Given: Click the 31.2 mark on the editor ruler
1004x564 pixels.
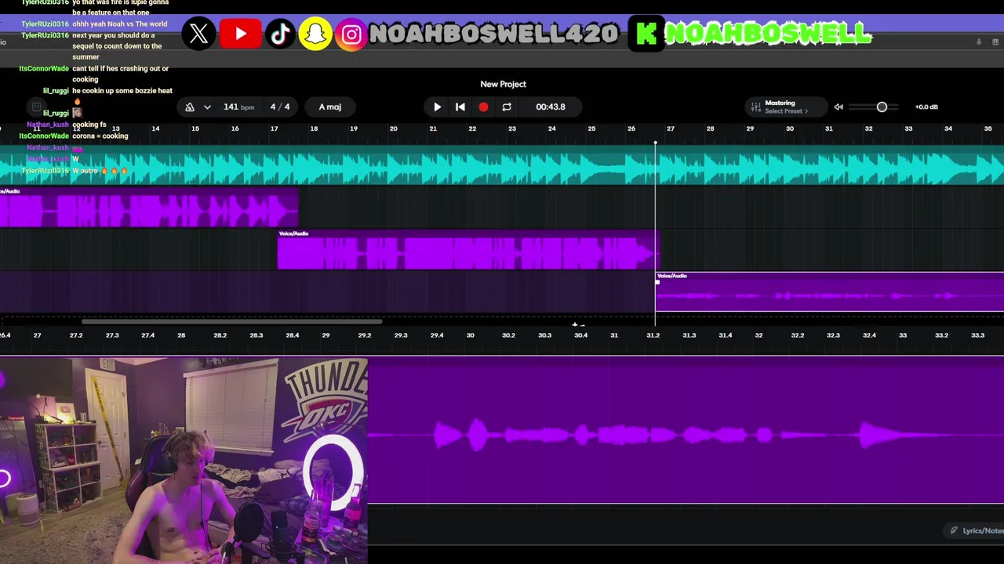Looking at the screenshot, I should 653,335.
